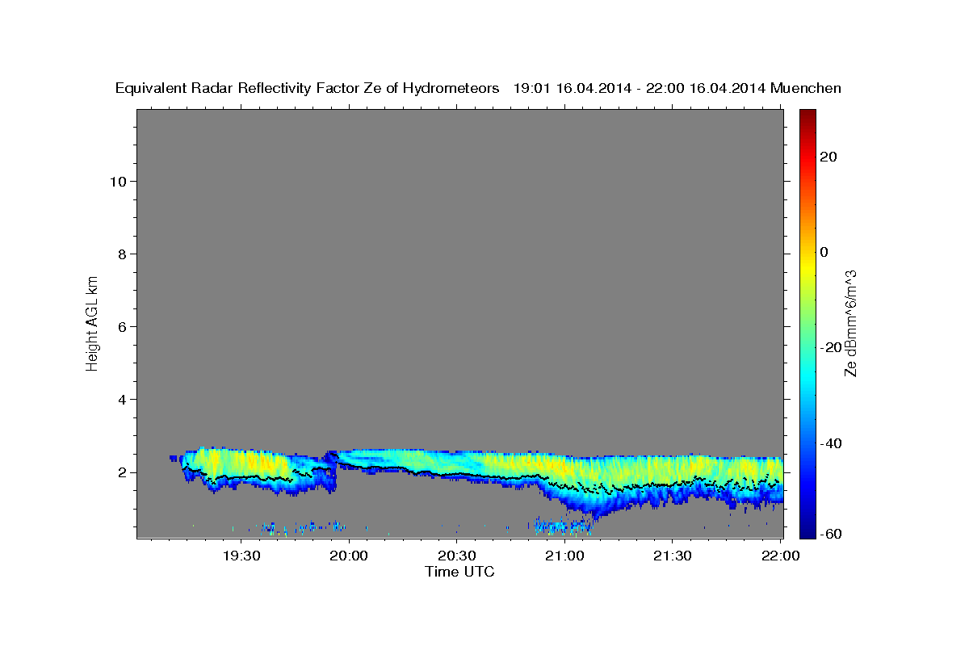Screen dimensions: 969x646
Task: Click the colorbar tick value '-40'
Action: tap(831, 443)
